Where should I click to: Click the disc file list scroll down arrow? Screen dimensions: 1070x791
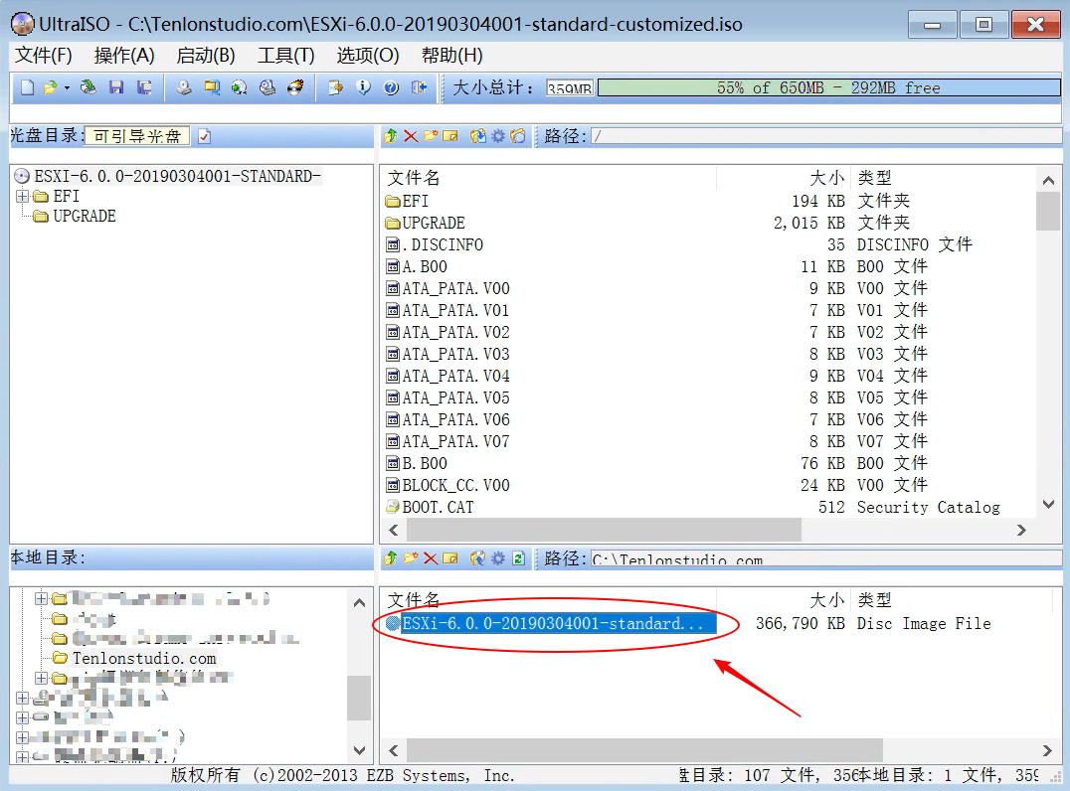1049,505
